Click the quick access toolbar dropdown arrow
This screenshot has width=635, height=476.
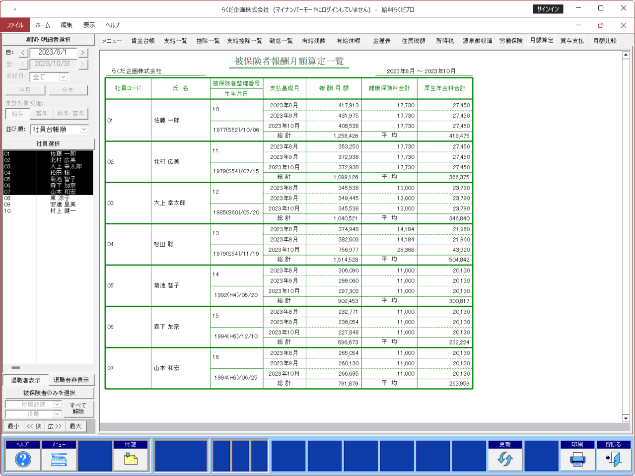point(15,9)
